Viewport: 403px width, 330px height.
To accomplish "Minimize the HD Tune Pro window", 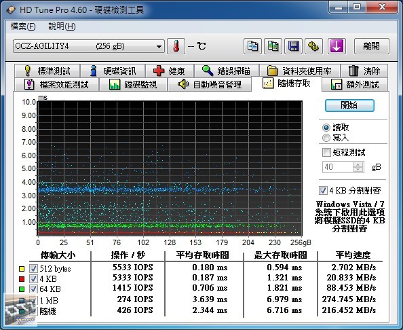I will click(339, 7).
